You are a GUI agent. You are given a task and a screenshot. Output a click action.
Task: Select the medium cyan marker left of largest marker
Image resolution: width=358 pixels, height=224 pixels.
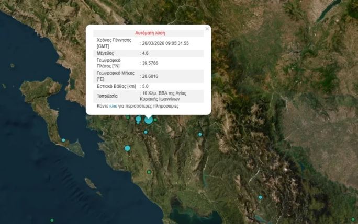138,119
